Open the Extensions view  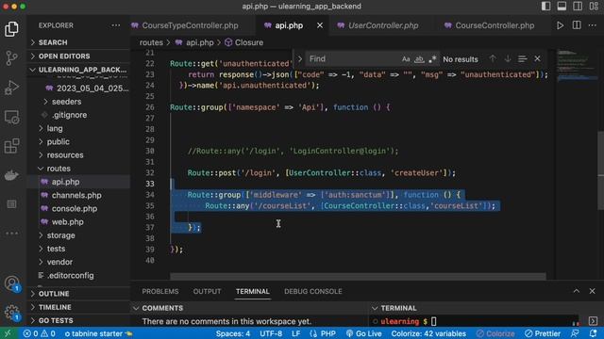pos(11,147)
